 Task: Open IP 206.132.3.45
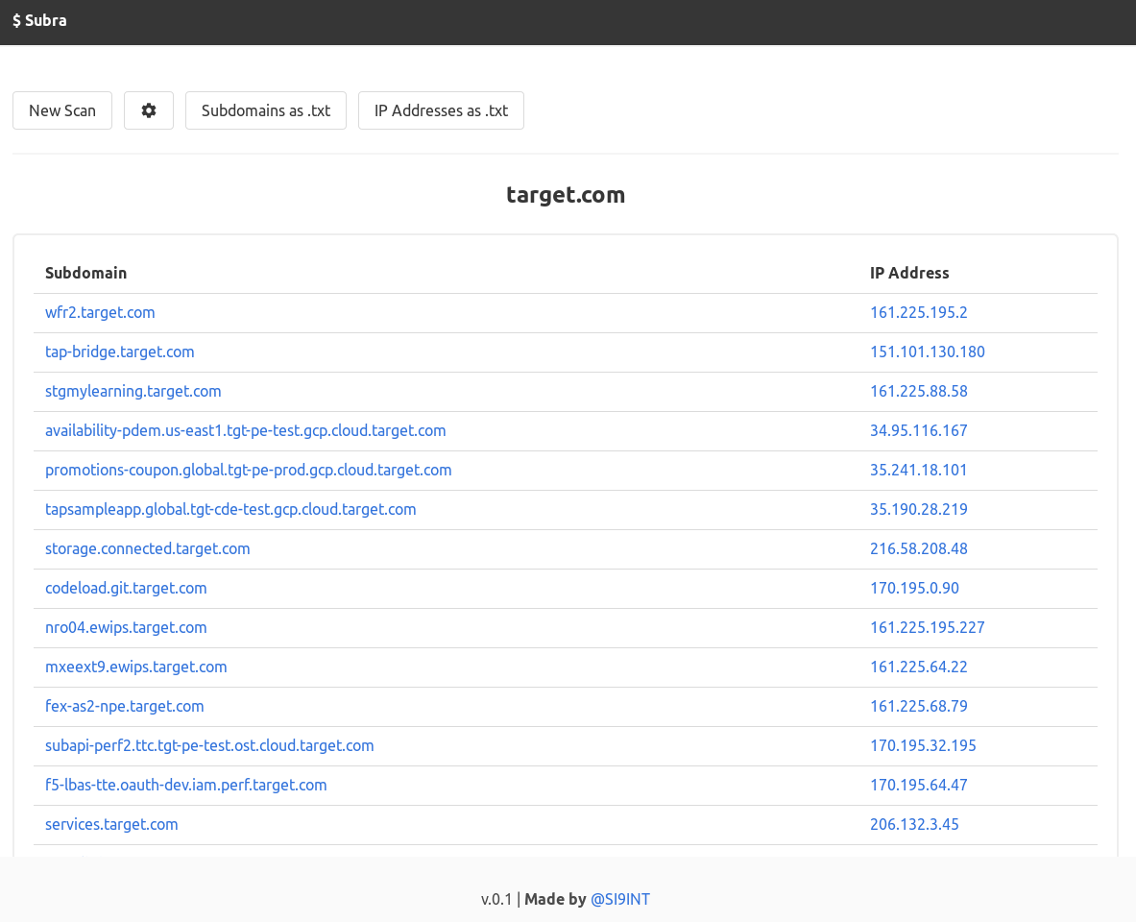tap(914, 824)
